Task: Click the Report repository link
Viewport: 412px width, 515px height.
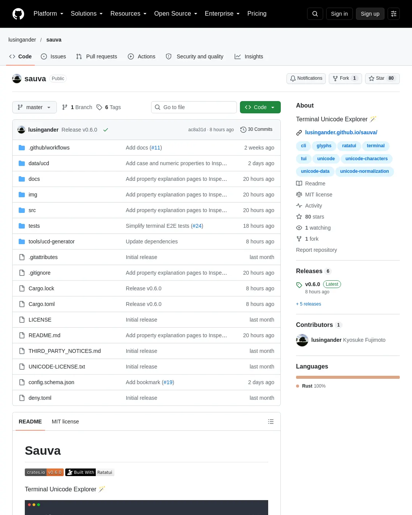Action: 316,250
